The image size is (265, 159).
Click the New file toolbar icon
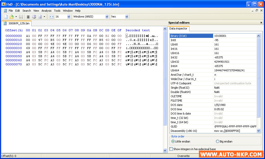[6, 17]
